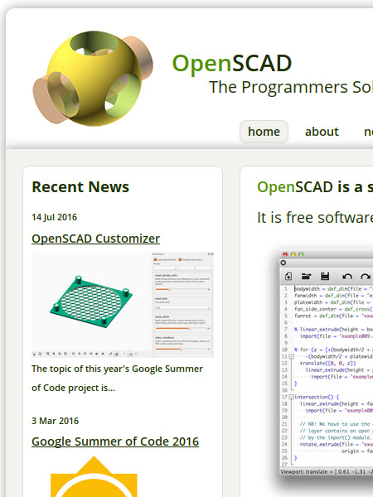Toggle the Automatic Preview checkbox in the customizer
The height and width of the screenshot is (497, 373).
156,259
